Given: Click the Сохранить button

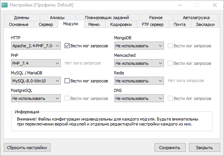Looking at the screenshot, I should (170, 148).
